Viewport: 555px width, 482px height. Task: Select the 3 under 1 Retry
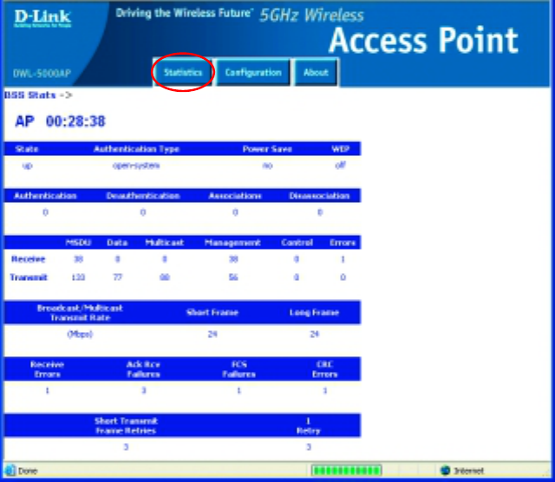pyautogui.click(x=309, y=447)
